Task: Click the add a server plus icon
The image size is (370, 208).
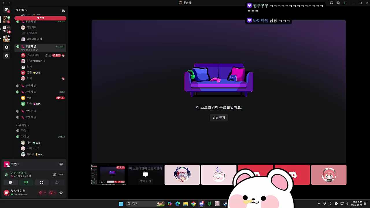Action: pos(6,47)
